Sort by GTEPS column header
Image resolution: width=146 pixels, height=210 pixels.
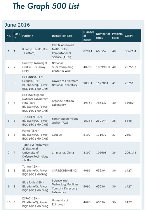tap(129, 36)
